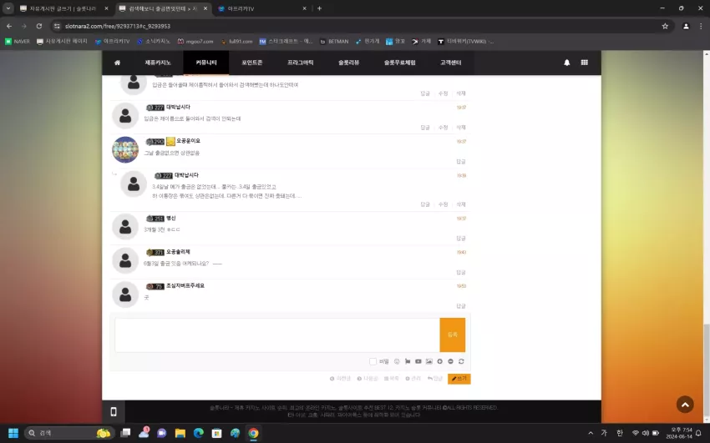Image resolution: width=710 pixels, height=443 pixels.
Task: Open the NAVER bookmark
Action: [x=18, y=42]
